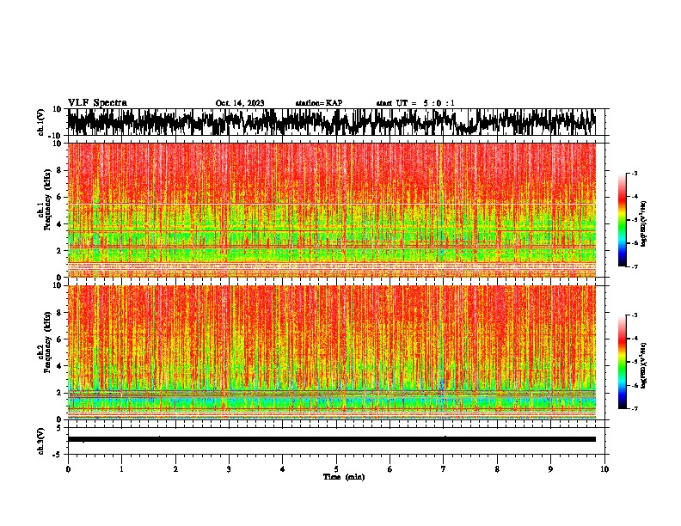Click the "10" tick label on time axis

point(604,469)
